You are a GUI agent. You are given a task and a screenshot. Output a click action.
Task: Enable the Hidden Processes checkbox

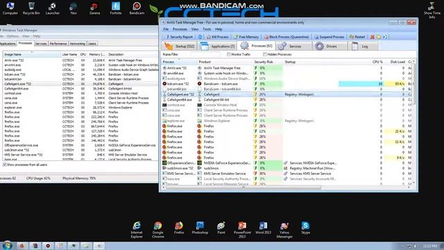point(264,54)
